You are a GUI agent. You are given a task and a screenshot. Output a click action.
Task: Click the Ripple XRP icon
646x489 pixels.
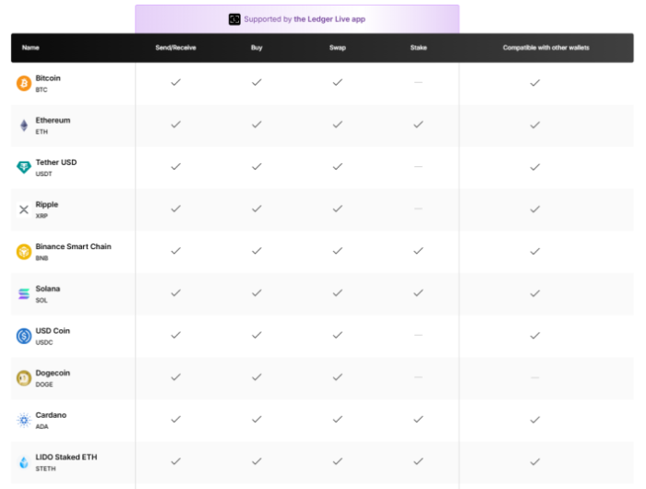(x=24, y=209)
